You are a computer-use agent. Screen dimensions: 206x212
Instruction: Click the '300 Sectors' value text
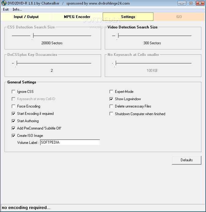click(x=152, y=43)
